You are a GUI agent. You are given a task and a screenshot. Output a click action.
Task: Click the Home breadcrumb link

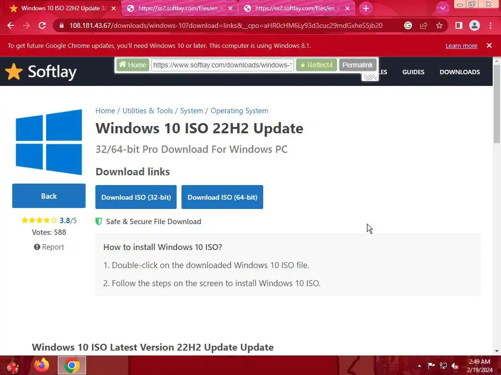coord(105,111)
